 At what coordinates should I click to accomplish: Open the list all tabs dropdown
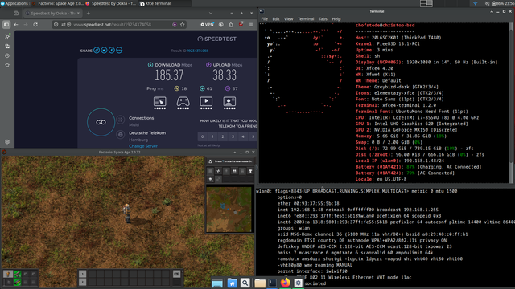tap(211, 13)
